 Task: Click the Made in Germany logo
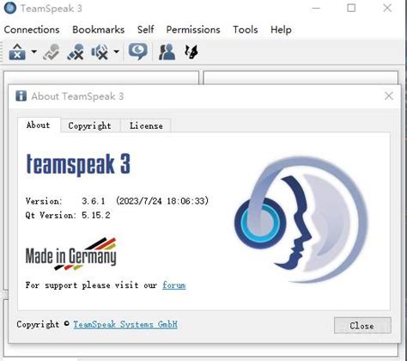pos(70,254)
